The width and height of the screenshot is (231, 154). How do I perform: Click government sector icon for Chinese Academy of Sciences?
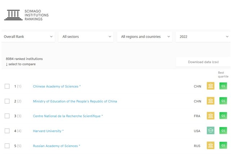[x=210, y=86]
